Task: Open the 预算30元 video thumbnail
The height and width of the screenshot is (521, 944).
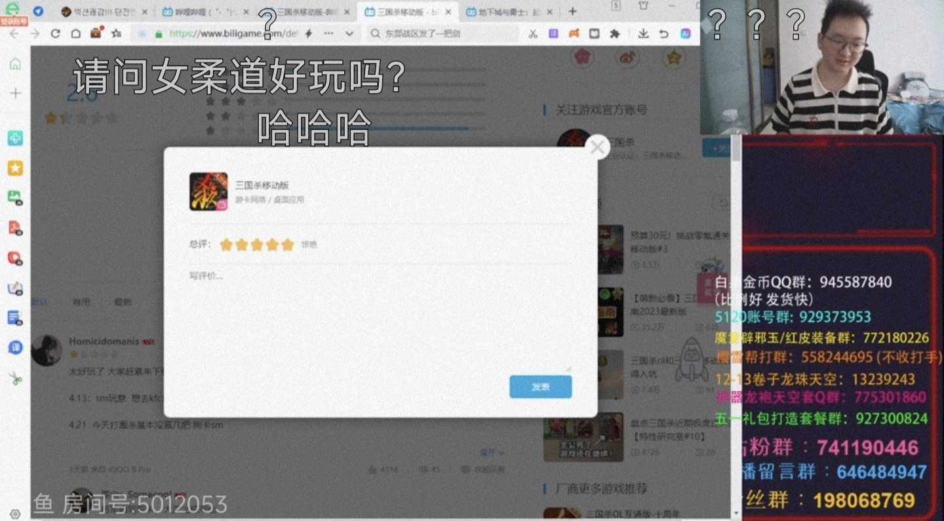Action: pos(610,248)
